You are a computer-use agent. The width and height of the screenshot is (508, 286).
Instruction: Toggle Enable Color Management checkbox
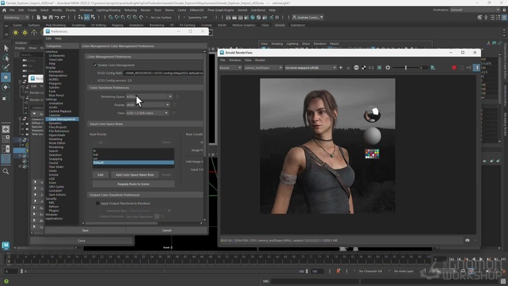click(96, 65)
